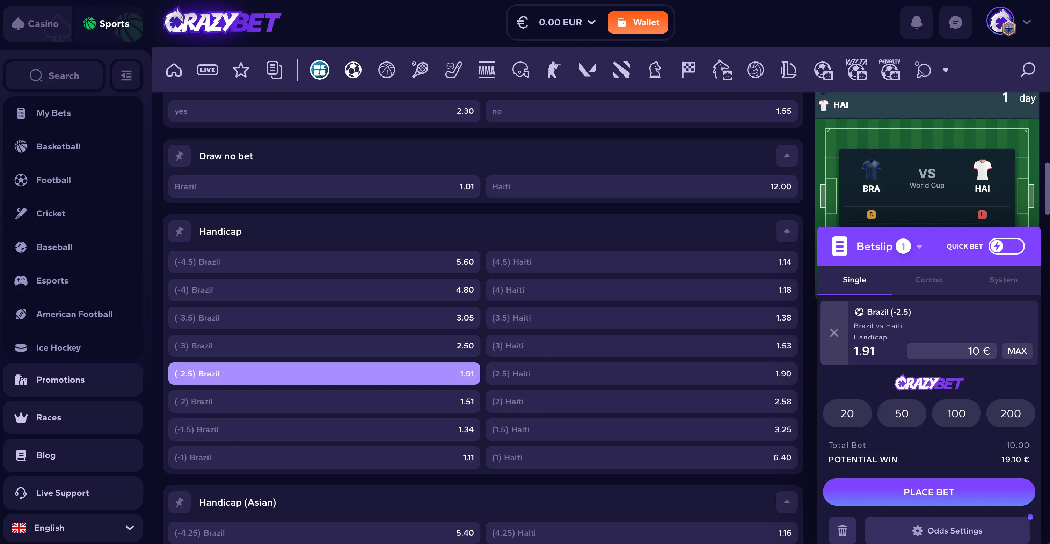Select the Penalty shootout icon
This screenshot has width=1050, height=544.
(x=890, y=70)
